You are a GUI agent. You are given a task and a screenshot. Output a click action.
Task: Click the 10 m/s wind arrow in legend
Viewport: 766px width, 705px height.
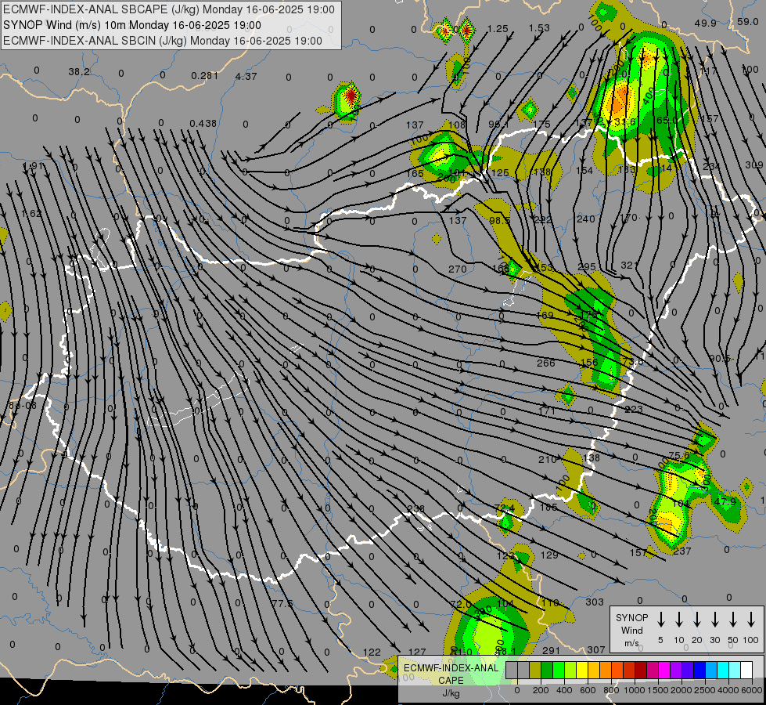pos(678,620)
